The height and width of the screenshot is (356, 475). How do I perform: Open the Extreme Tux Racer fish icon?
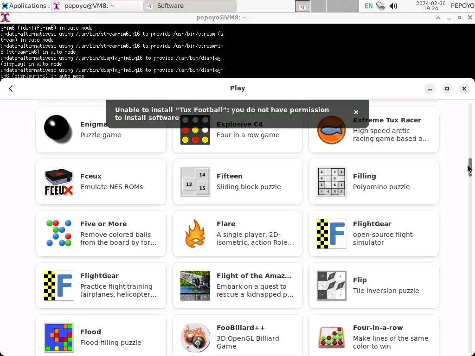point(331,130)
